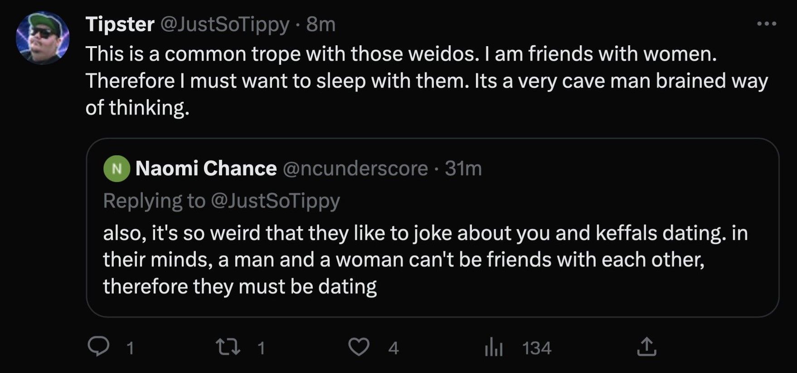This screenshot has height=373, width=797.
Task: Open the @JustSoTippy handle at top
Action: [225, 24]
